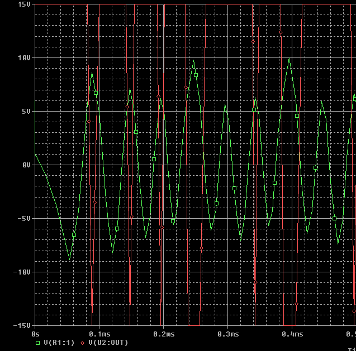
Task: Click the 0.4ms label on the time axis
Action: pyautogui.click(x=292, y=334)
